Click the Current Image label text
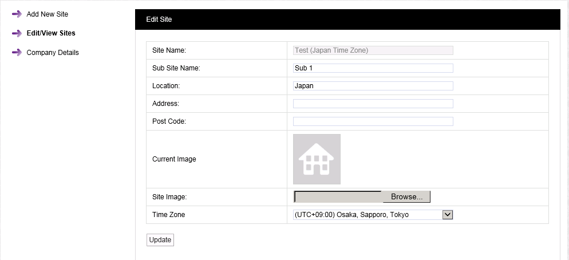569x260 pixels. tap(174, 159)
